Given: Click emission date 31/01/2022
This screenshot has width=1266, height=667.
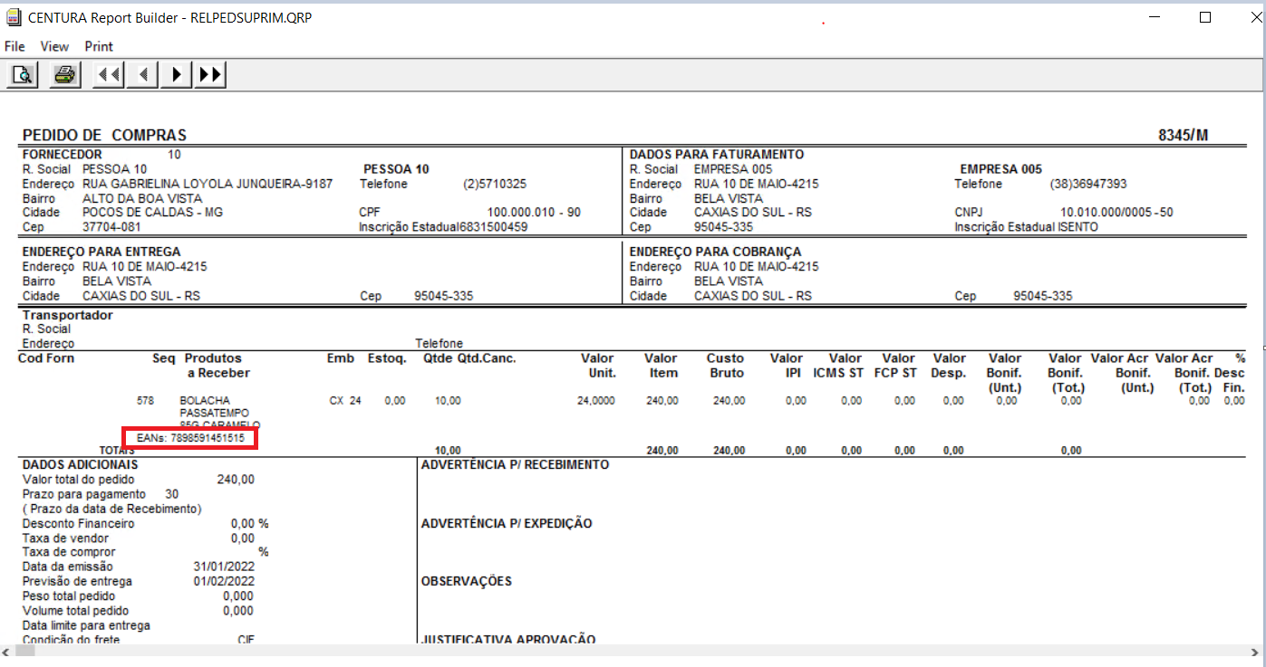Looking at the screenshot, I should point(224,566).
